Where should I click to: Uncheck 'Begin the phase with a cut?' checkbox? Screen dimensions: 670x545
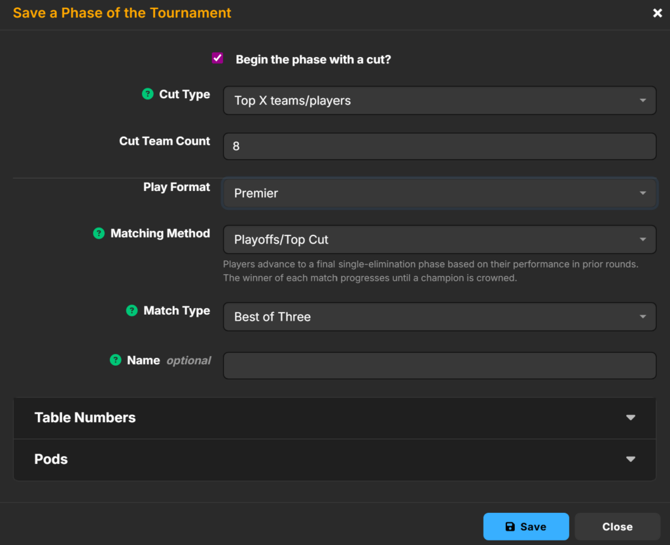(x=218, y=58)
